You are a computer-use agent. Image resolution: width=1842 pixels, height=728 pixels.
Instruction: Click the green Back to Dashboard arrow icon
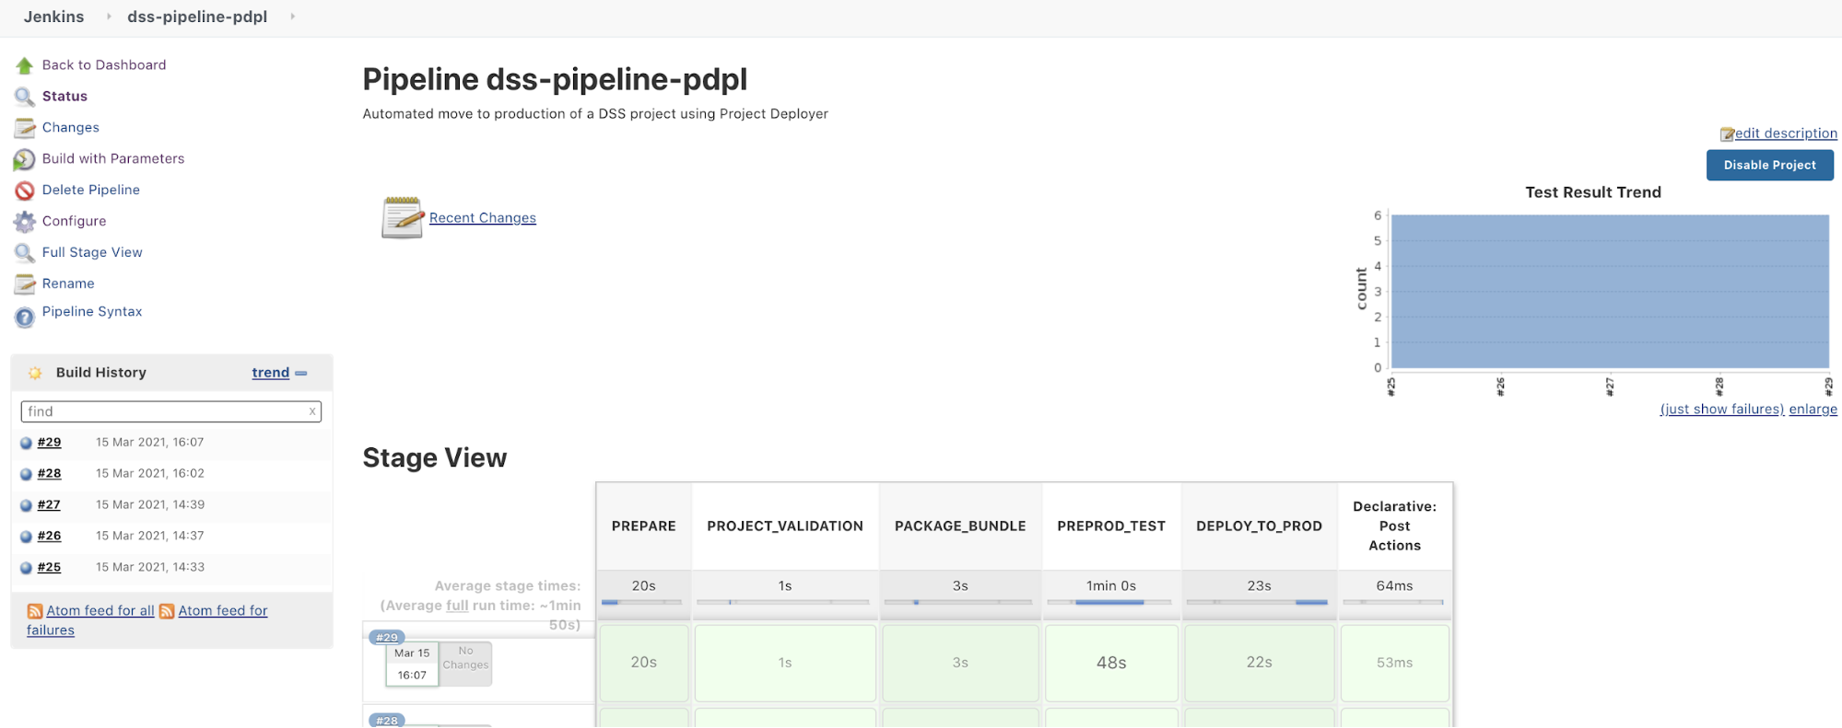click(25, 65)
